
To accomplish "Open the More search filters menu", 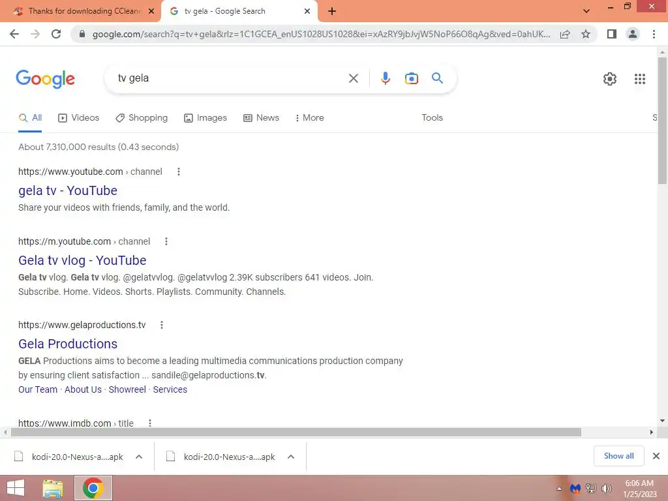I will click(309, 118).
